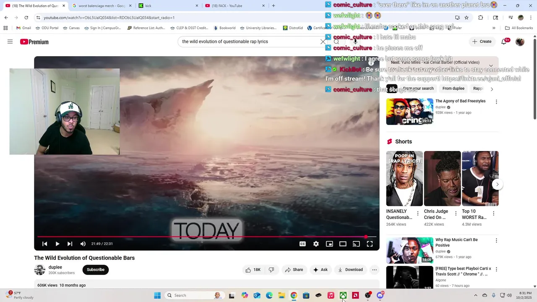Open options for INSANELY Questionable short

[417, 213]
